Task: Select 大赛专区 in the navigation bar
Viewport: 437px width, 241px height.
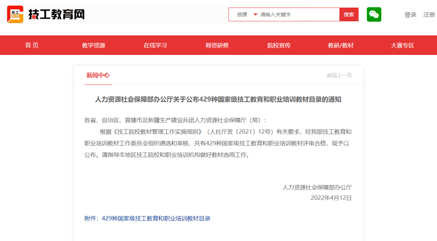Action: coord(402,45)
